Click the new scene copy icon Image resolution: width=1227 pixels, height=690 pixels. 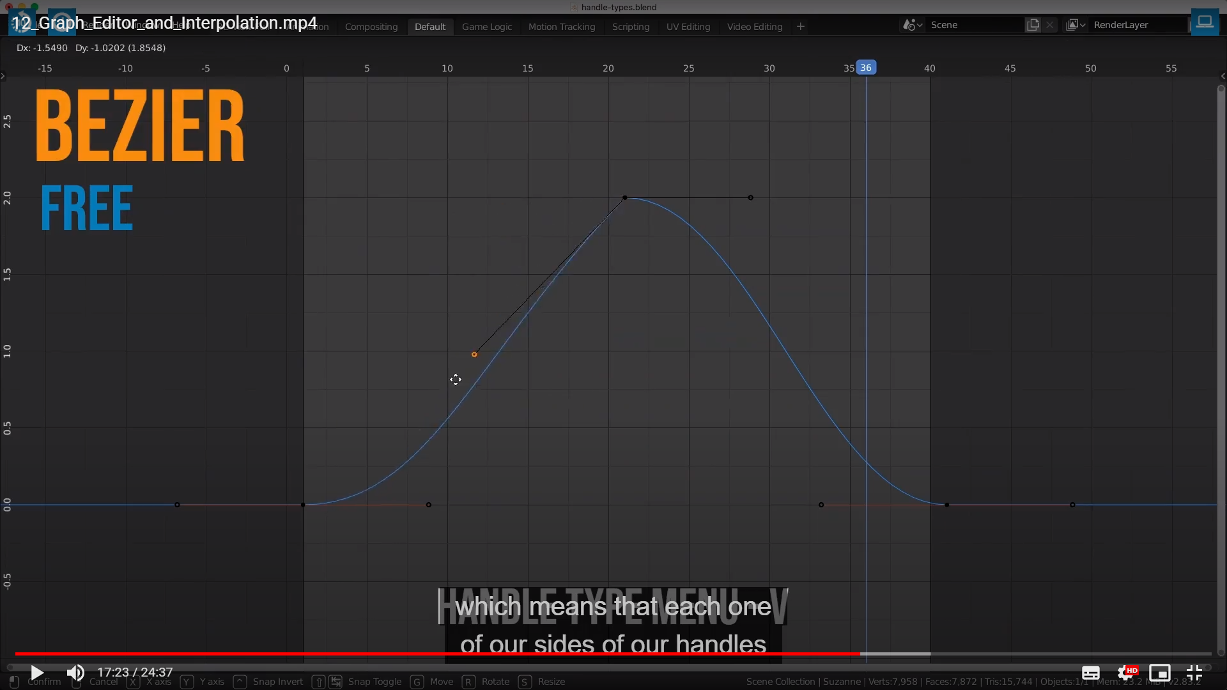point(1033,25)
